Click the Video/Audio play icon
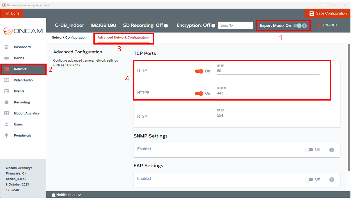The height and width of the screenshot is (198, 351). point(7,80)
